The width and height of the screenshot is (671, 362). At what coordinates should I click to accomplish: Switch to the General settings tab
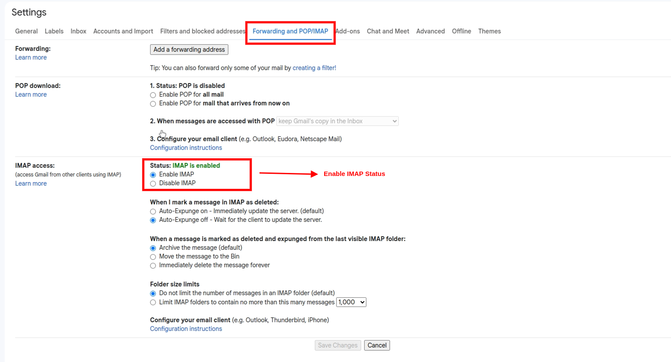26,31
